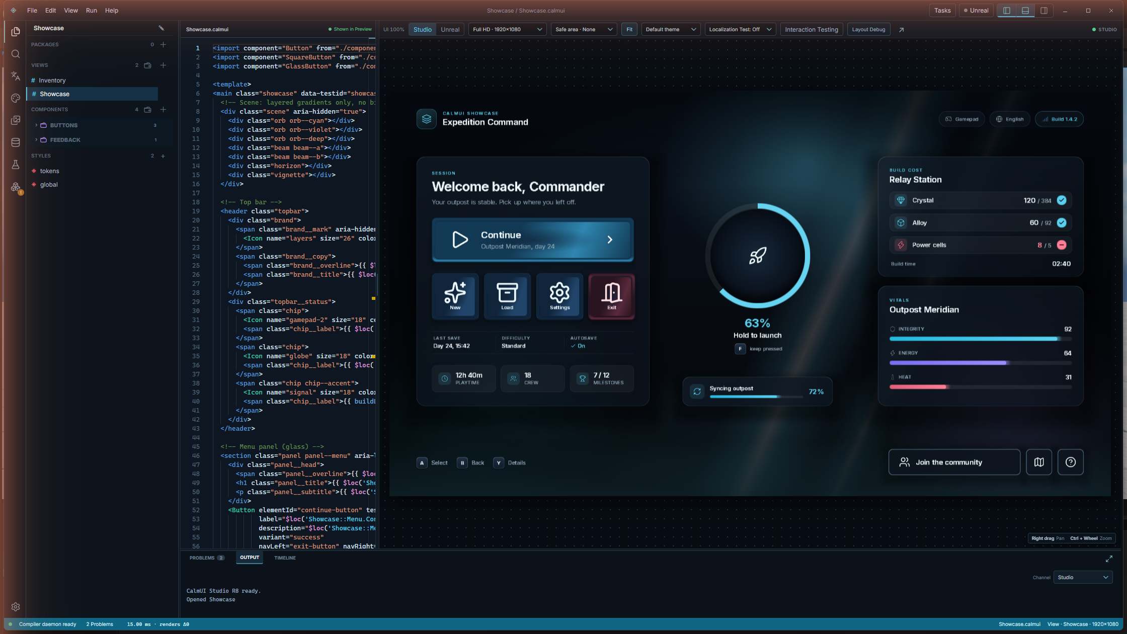The height and width of the screenshot is (634, 1127).
Task: Click the pencil edit icon beside Showcase
Action: pyautogui.click(x=162, y=28)
